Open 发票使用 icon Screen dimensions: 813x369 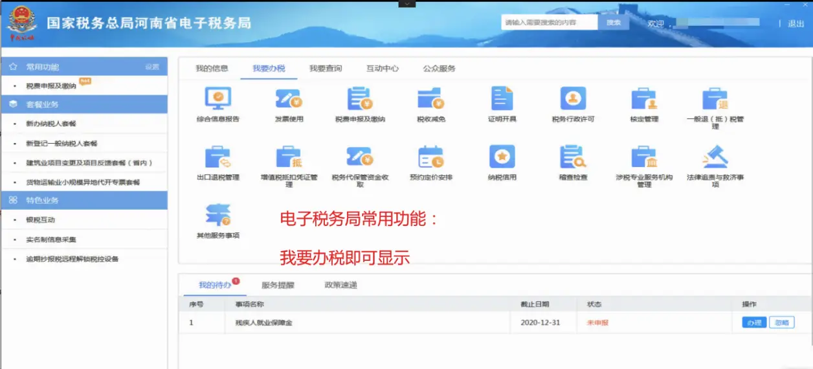pos(289,98)
